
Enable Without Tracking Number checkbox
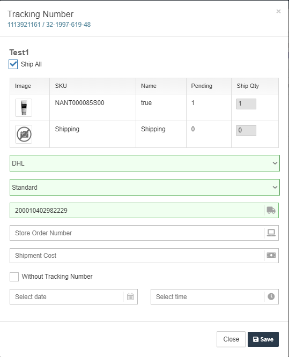click(x=14, y=277)
